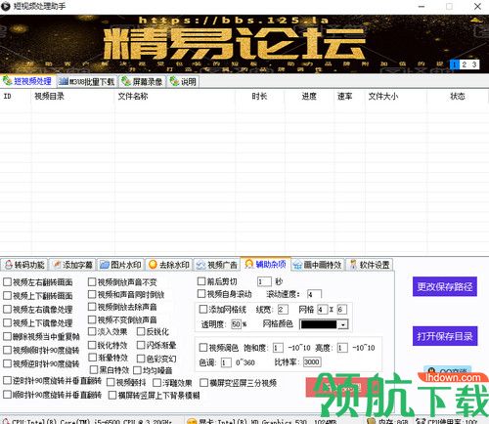Viewport: 489px width, 424px height.
Task: Check 视频逆时针90度旋转
Action: (7, 363)
